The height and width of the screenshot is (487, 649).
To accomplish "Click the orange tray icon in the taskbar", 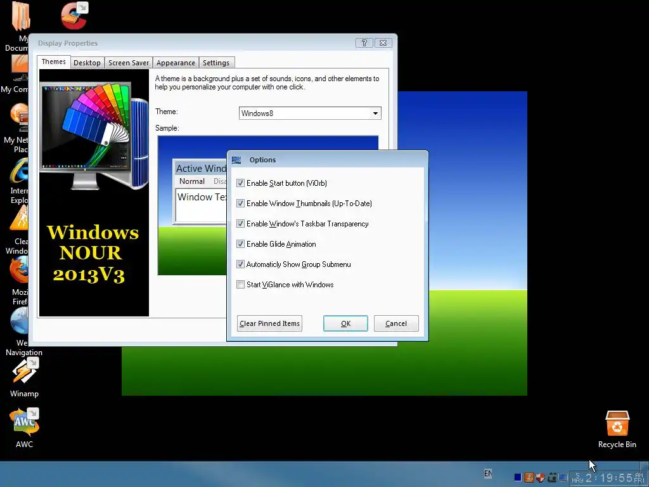I will 529,477.
